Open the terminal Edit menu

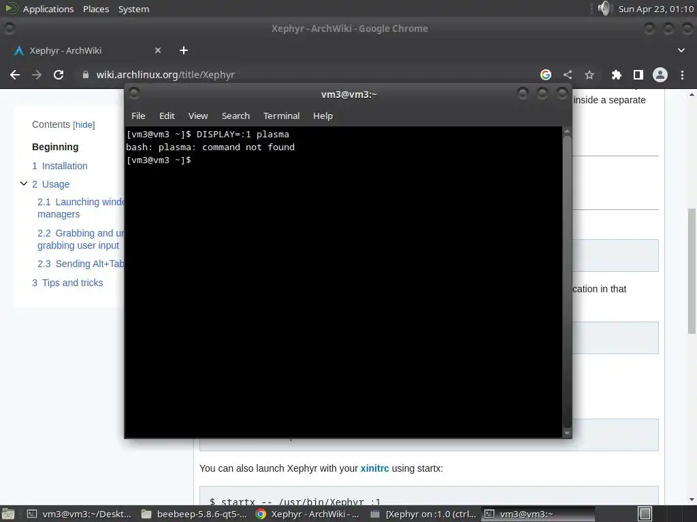coord(167,116)
